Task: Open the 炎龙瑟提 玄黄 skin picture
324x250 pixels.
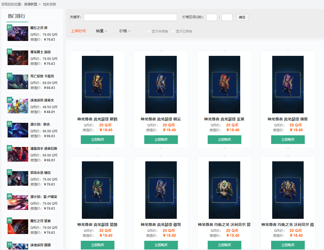Action: [x=224, y=85]
